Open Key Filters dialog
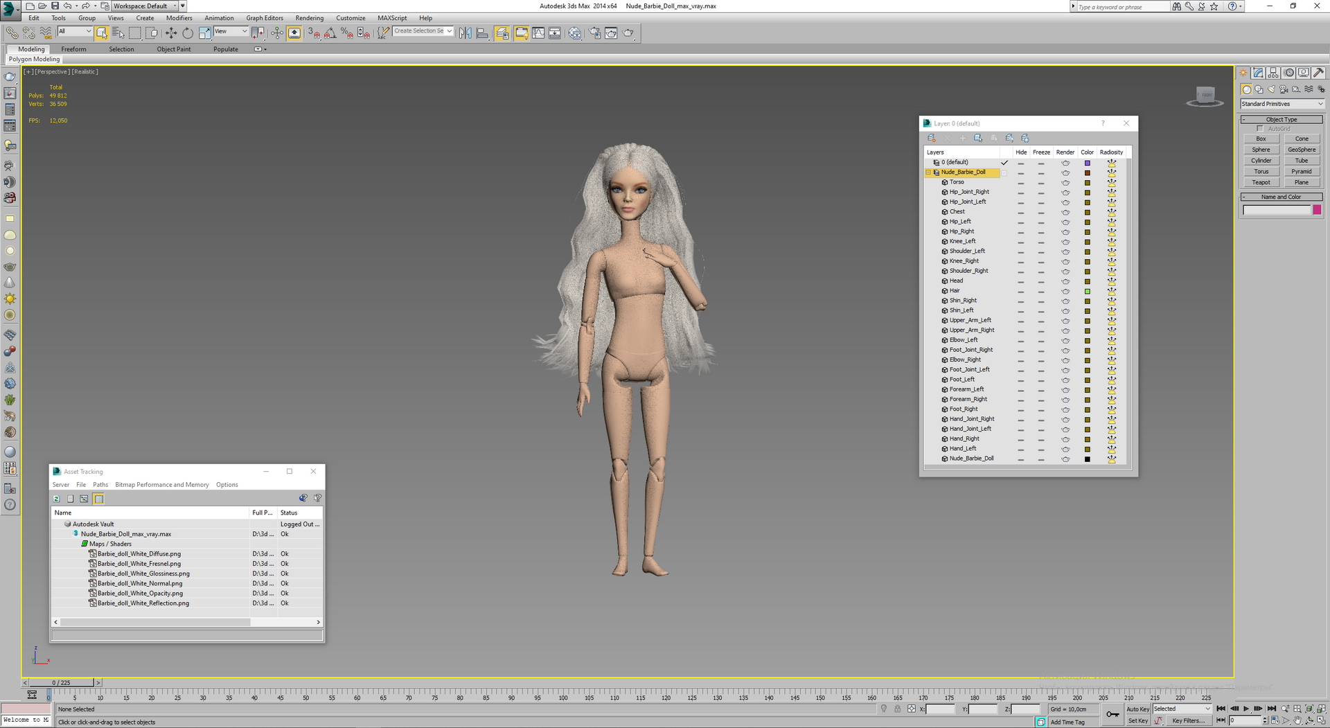The width and height of the screenshot is (1330, 728). coord(1188,720)
